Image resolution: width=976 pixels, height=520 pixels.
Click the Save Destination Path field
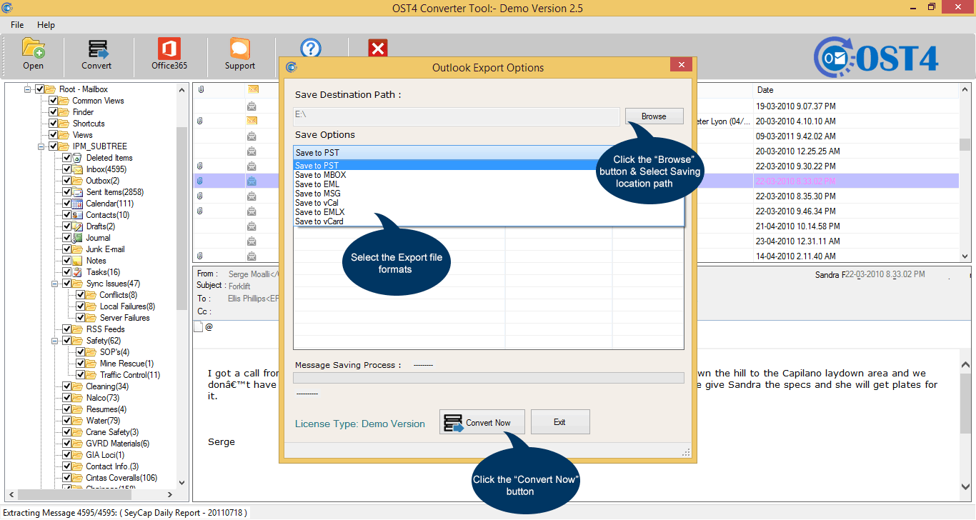coord(457,116)
